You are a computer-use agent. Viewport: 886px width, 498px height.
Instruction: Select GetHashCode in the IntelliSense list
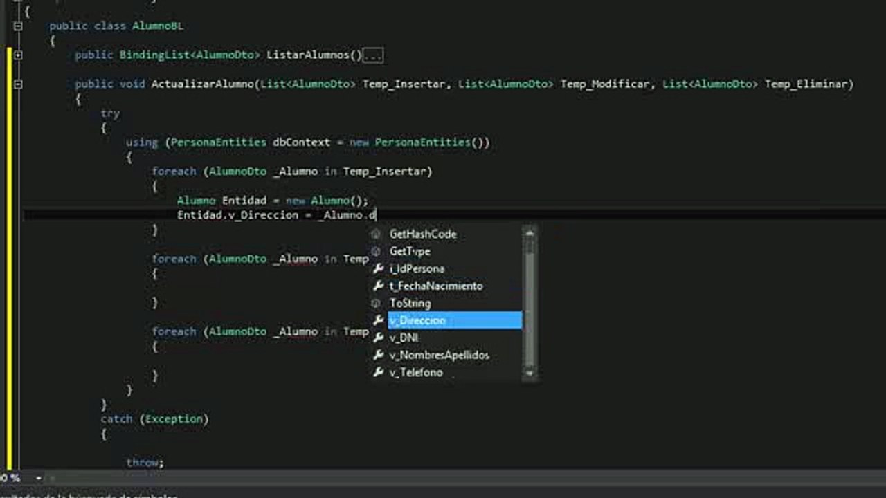click(x=423, y=234)
